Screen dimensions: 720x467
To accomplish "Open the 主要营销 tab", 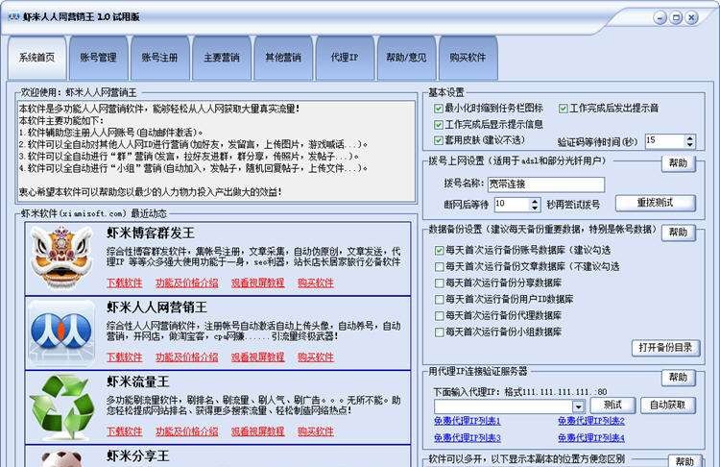I will coord(222,58).
